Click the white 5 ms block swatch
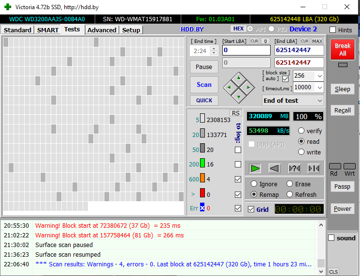The width and height of the screenshot is (360, 276). [x=202, y=118]
